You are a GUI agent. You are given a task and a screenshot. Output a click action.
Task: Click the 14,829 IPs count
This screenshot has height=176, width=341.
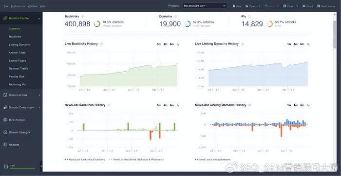[x=252, y=24]
